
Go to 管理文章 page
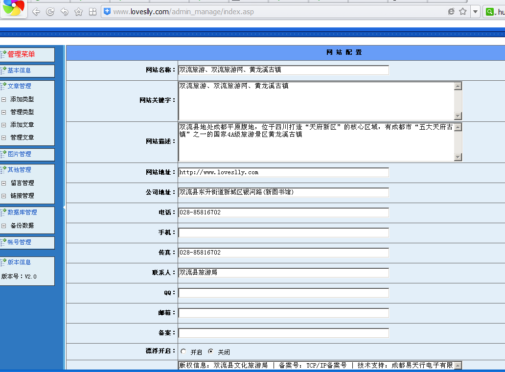22,137
